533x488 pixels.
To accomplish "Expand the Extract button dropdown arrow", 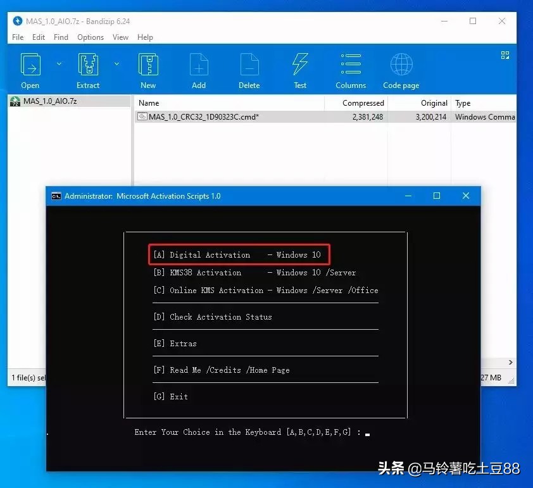I will pos(116,64).
